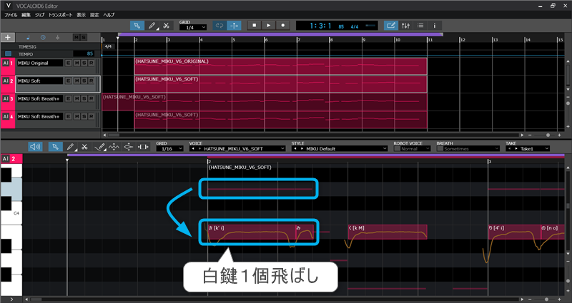
Task: Select the vibrato wave tool icon
Action: 114,147
